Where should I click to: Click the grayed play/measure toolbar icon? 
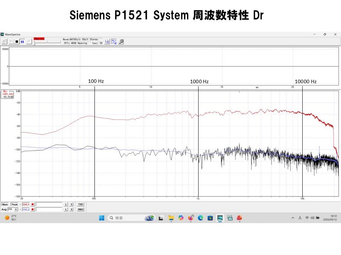tap(11, 41)
